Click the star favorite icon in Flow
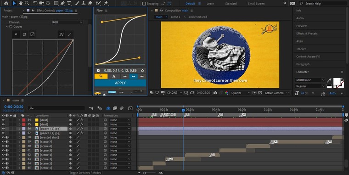The width and height of the screenshot is (349, 175). point(142,70)
